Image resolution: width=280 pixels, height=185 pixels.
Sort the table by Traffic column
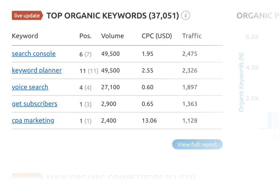coord(192,36)
